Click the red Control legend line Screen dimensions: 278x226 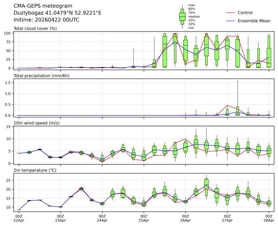click(231, 13)
